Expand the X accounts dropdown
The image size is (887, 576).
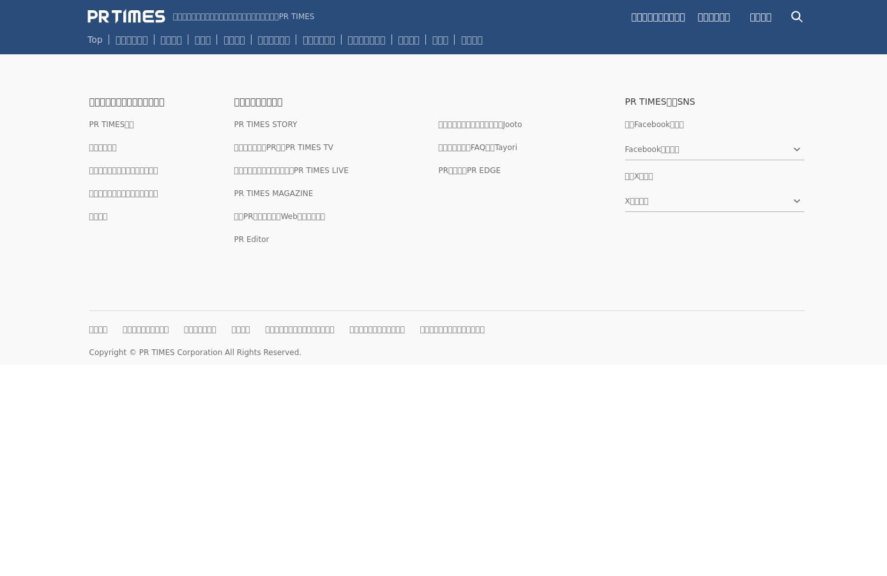(714, 201)
